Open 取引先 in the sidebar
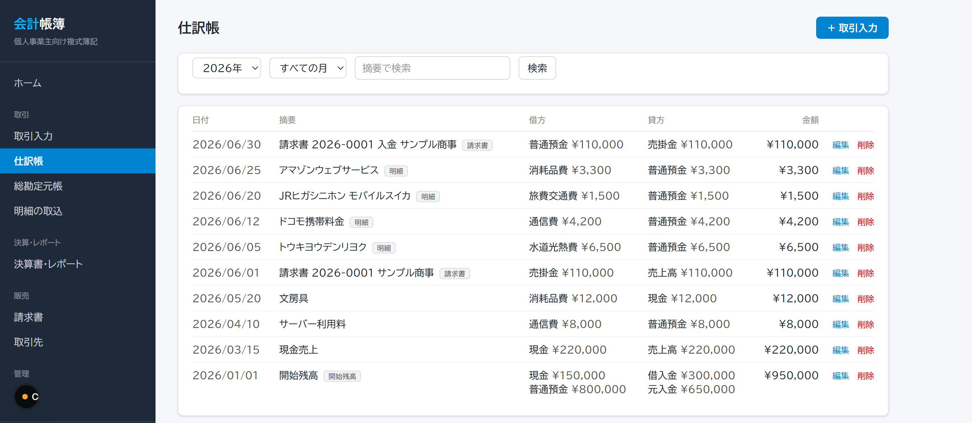This screenshot has height=423, width=972. tap(78, 342)
